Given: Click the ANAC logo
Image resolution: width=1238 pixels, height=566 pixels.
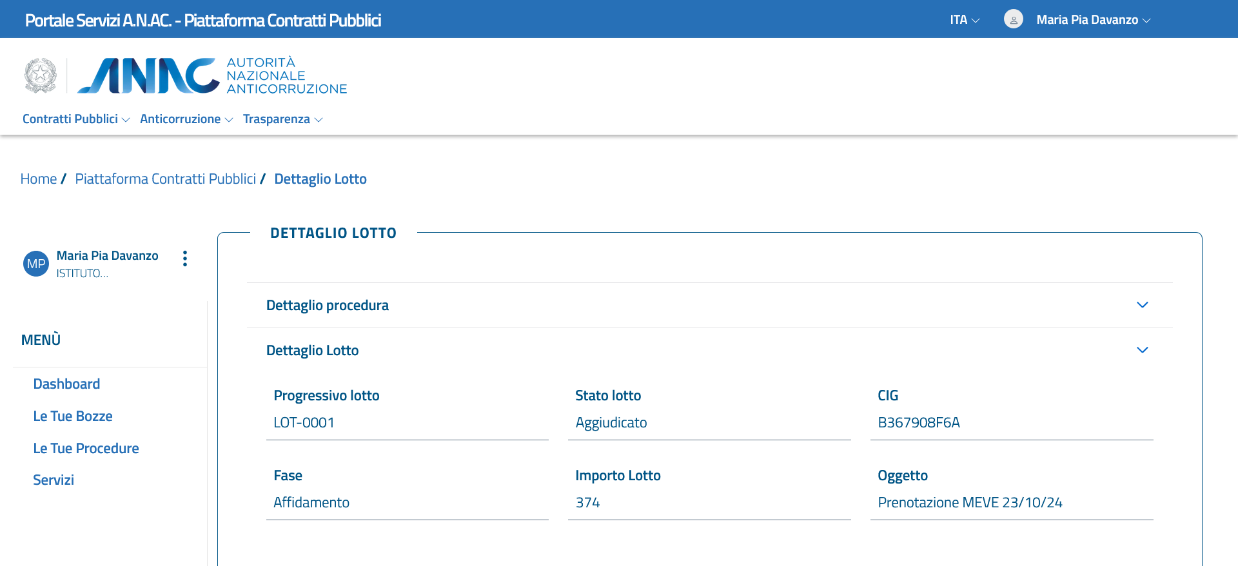Looking at the screenshot, I should pos(211,75).
